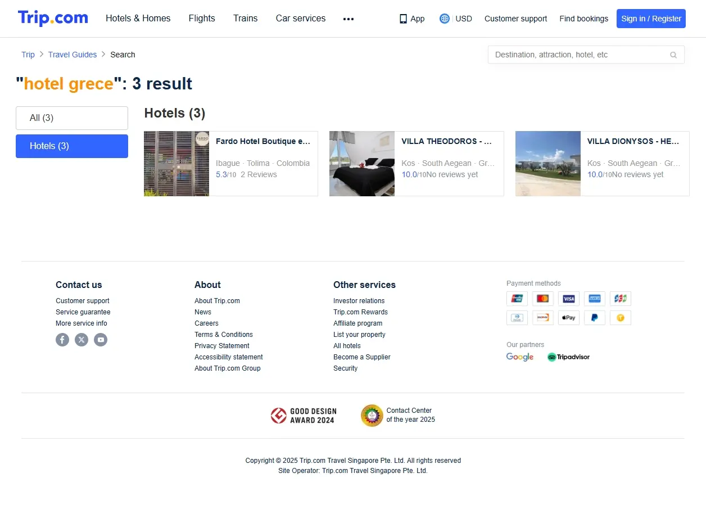Open the Trip.com logo home link
The image size is (706, 518).
point(53,19)
